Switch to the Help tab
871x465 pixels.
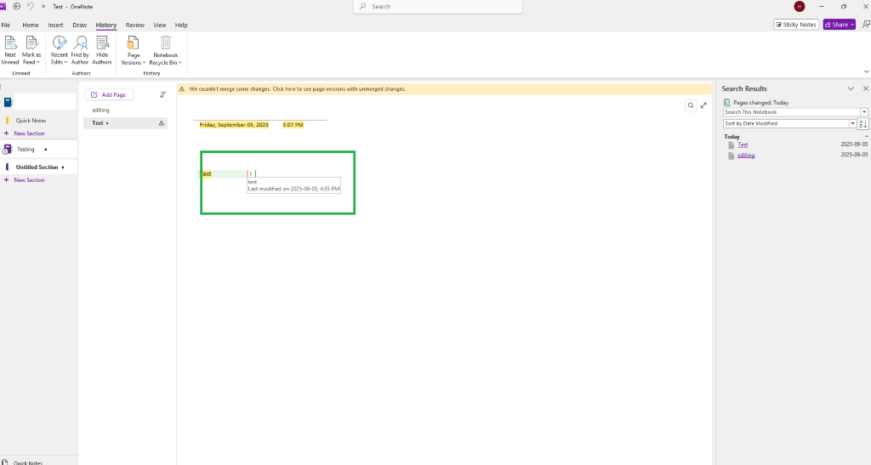181,25
